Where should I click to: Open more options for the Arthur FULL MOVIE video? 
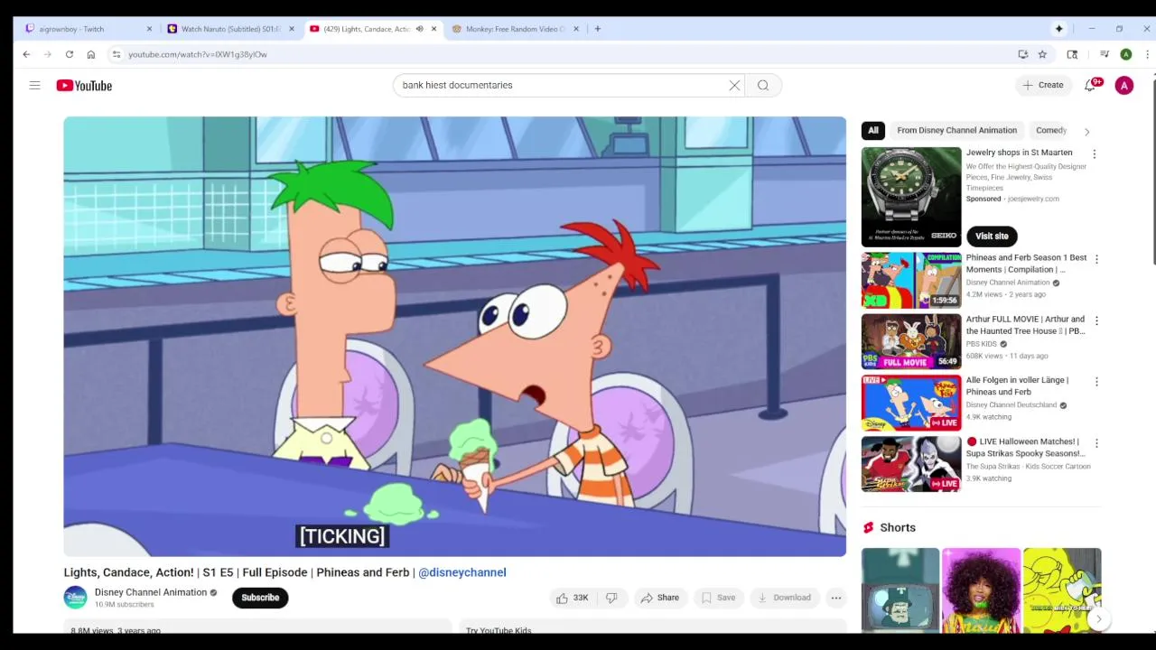(1096, 320)
